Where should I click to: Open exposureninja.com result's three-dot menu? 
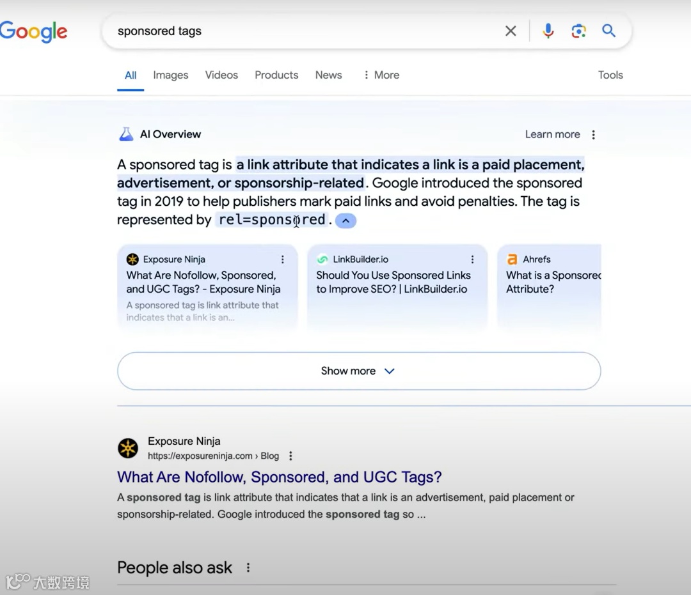pos(290,456)
